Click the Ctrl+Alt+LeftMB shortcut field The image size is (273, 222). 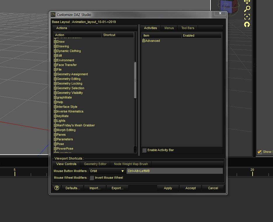(175, 171)
